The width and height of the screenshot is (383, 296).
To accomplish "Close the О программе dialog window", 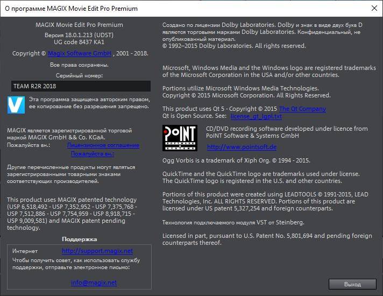I will (x=374, y=8).
